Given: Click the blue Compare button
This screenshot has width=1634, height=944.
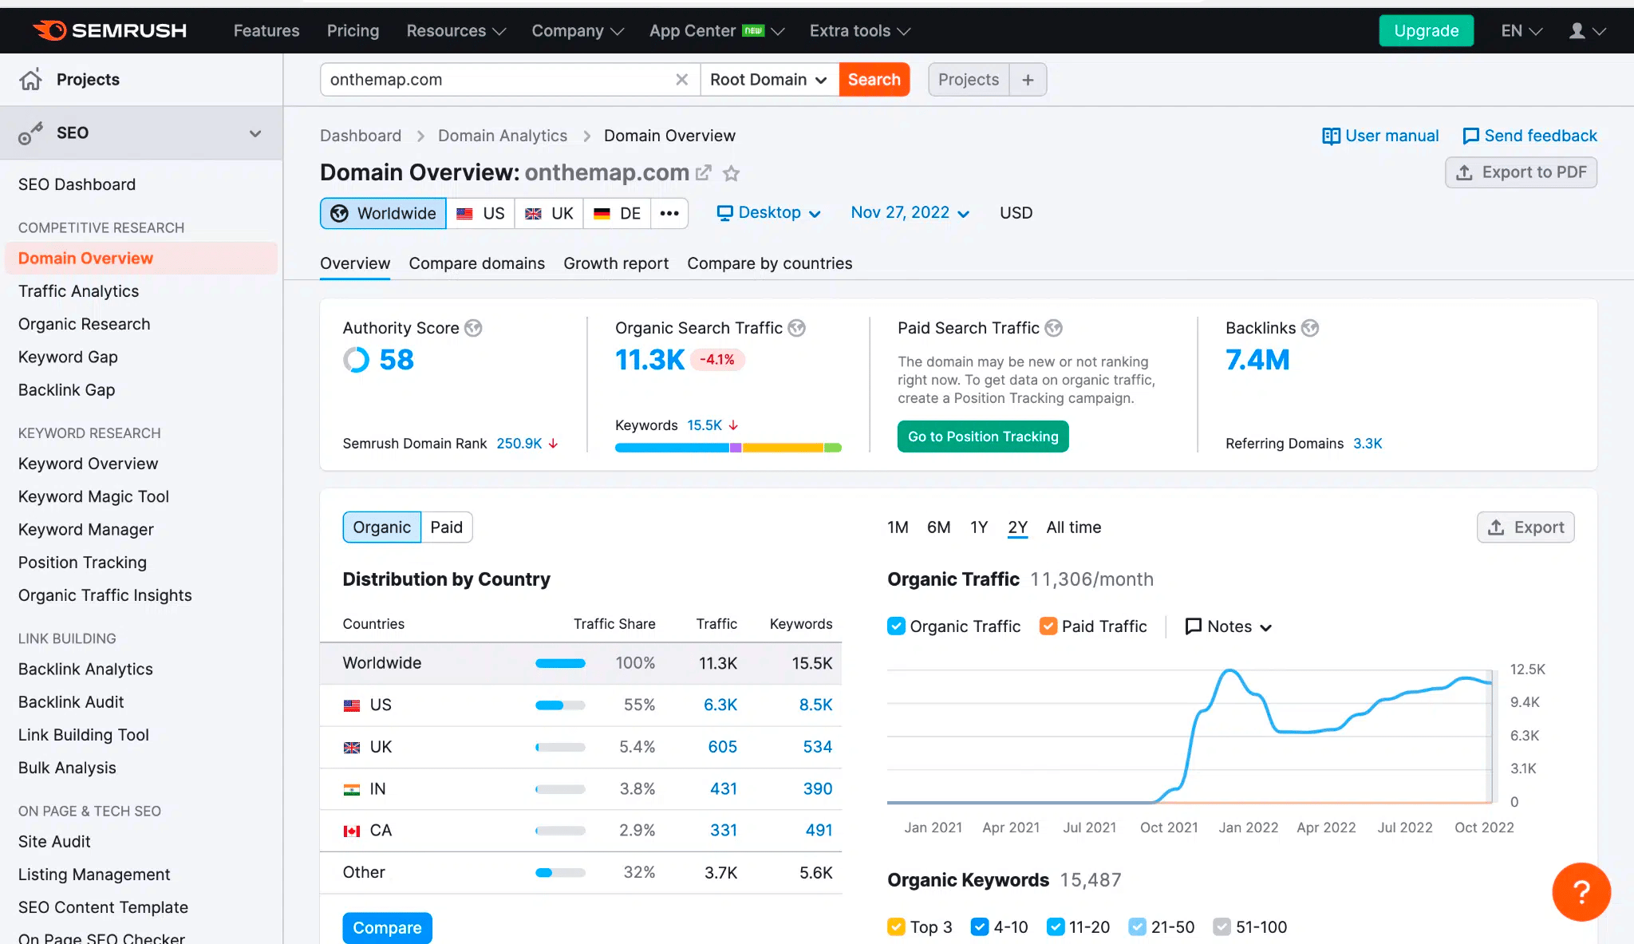Looking at the screenshot, I should (x=388, y=928).
